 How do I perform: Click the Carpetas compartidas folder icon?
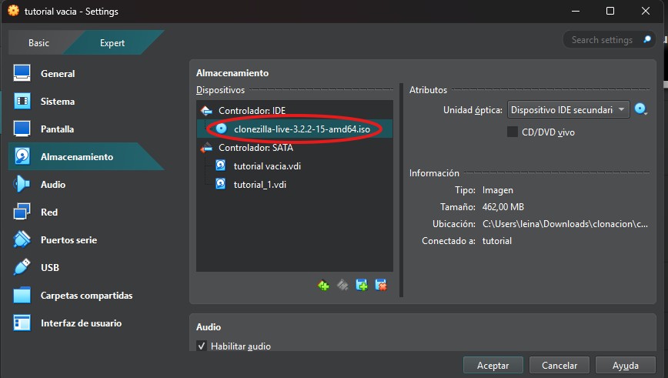[x=22, y=295]
